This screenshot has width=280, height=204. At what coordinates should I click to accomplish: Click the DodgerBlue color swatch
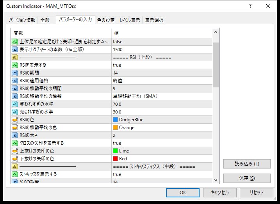(115, 120)
